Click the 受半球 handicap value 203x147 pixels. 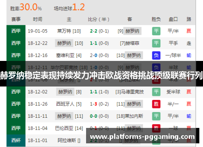tap(173, 92)
